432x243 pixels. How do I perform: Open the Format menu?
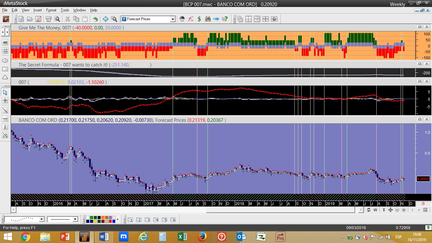[x=51, y=10]
